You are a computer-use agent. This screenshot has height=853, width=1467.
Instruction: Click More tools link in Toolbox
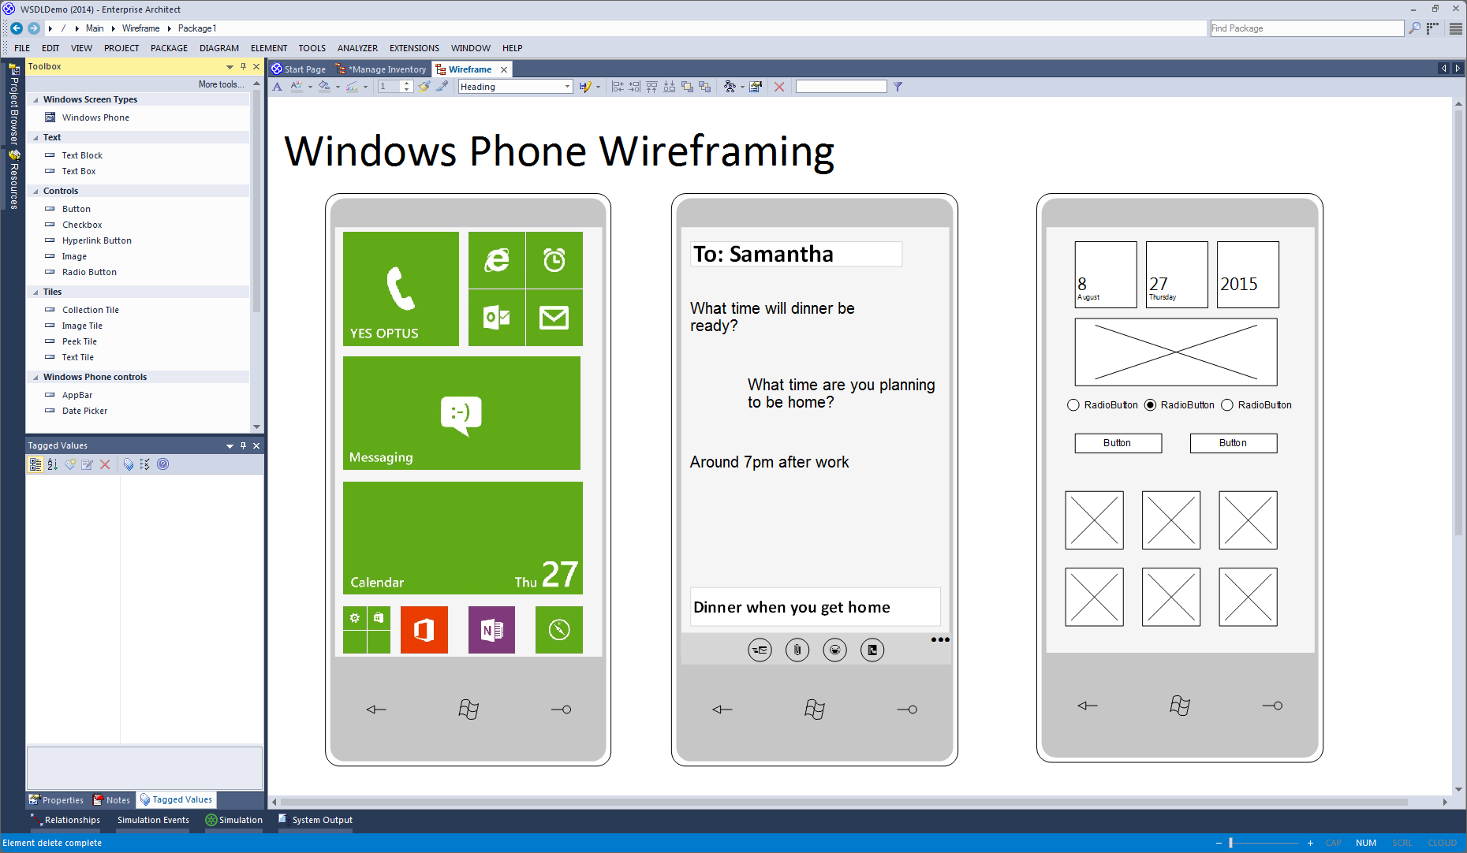click(x=221, y=84)
